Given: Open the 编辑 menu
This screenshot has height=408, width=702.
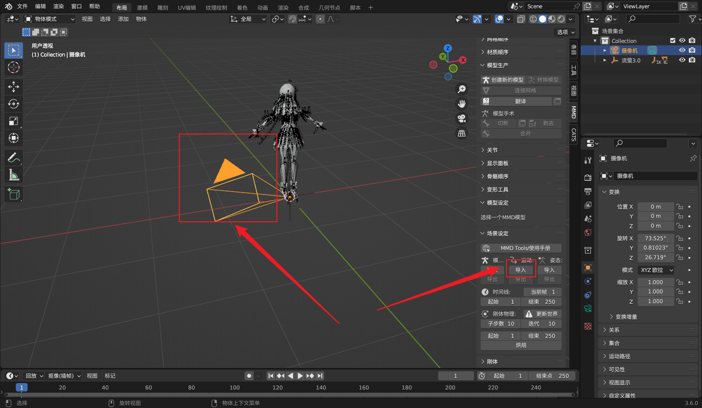Looking at the screenshot, I should [40, 6].
